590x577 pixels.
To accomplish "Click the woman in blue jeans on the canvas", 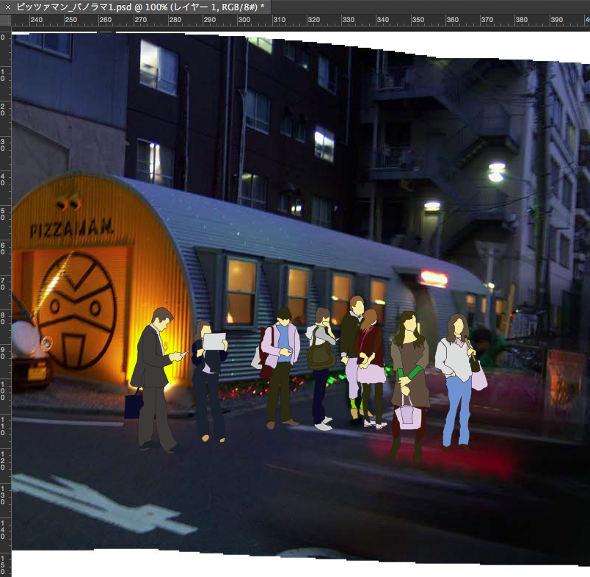I will click(459, 381).
